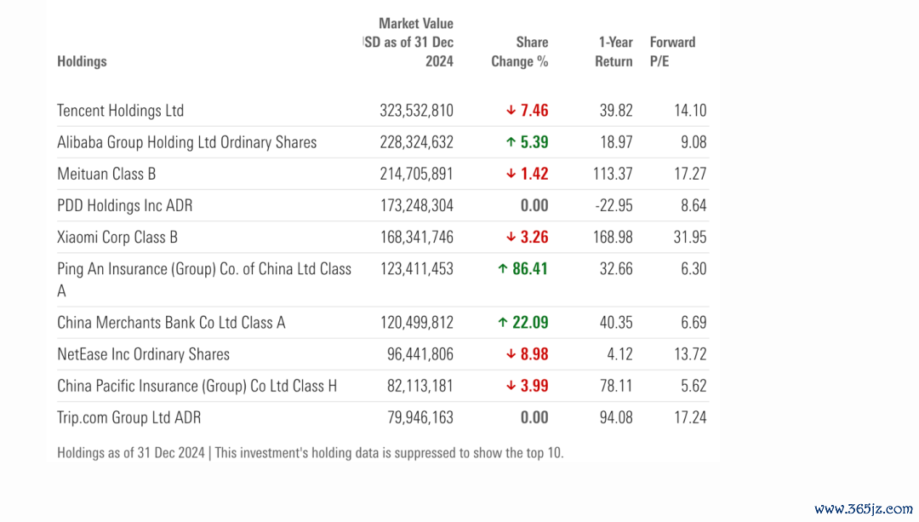This screenshot has width=919, height=522.
Task: Click Tencent's 1-year return 39.82
Action: [x=616, y=110]
